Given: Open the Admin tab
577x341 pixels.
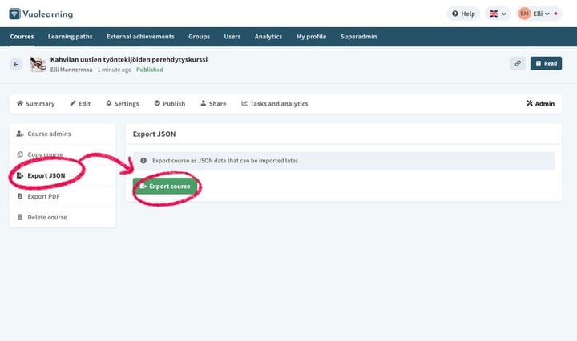Looking at the screenshot, I should [x=540, y=103].
